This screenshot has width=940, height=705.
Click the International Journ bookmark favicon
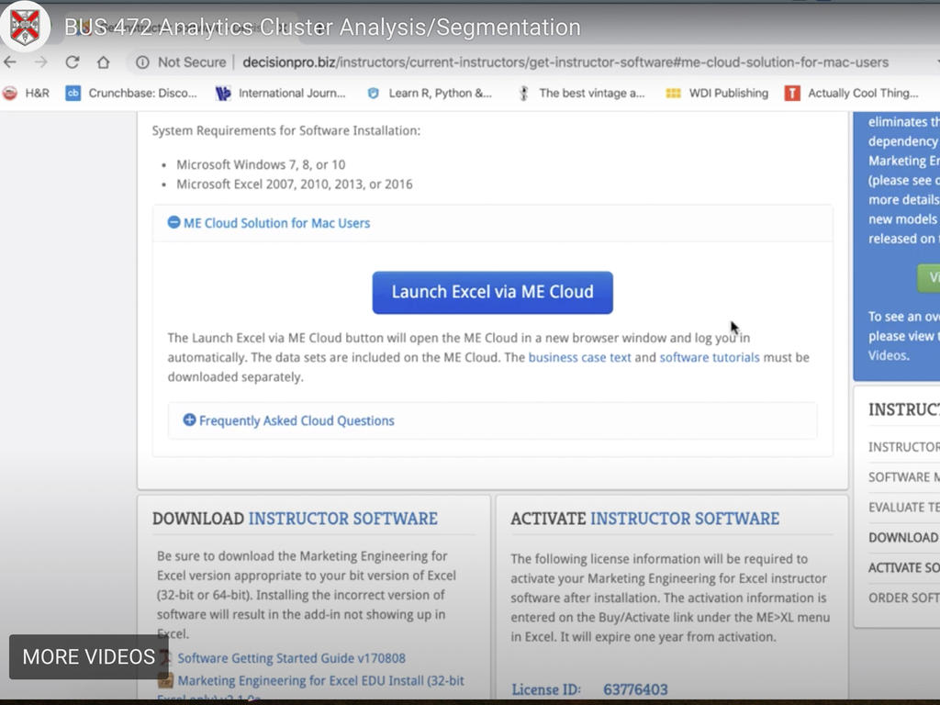point(222,93)
